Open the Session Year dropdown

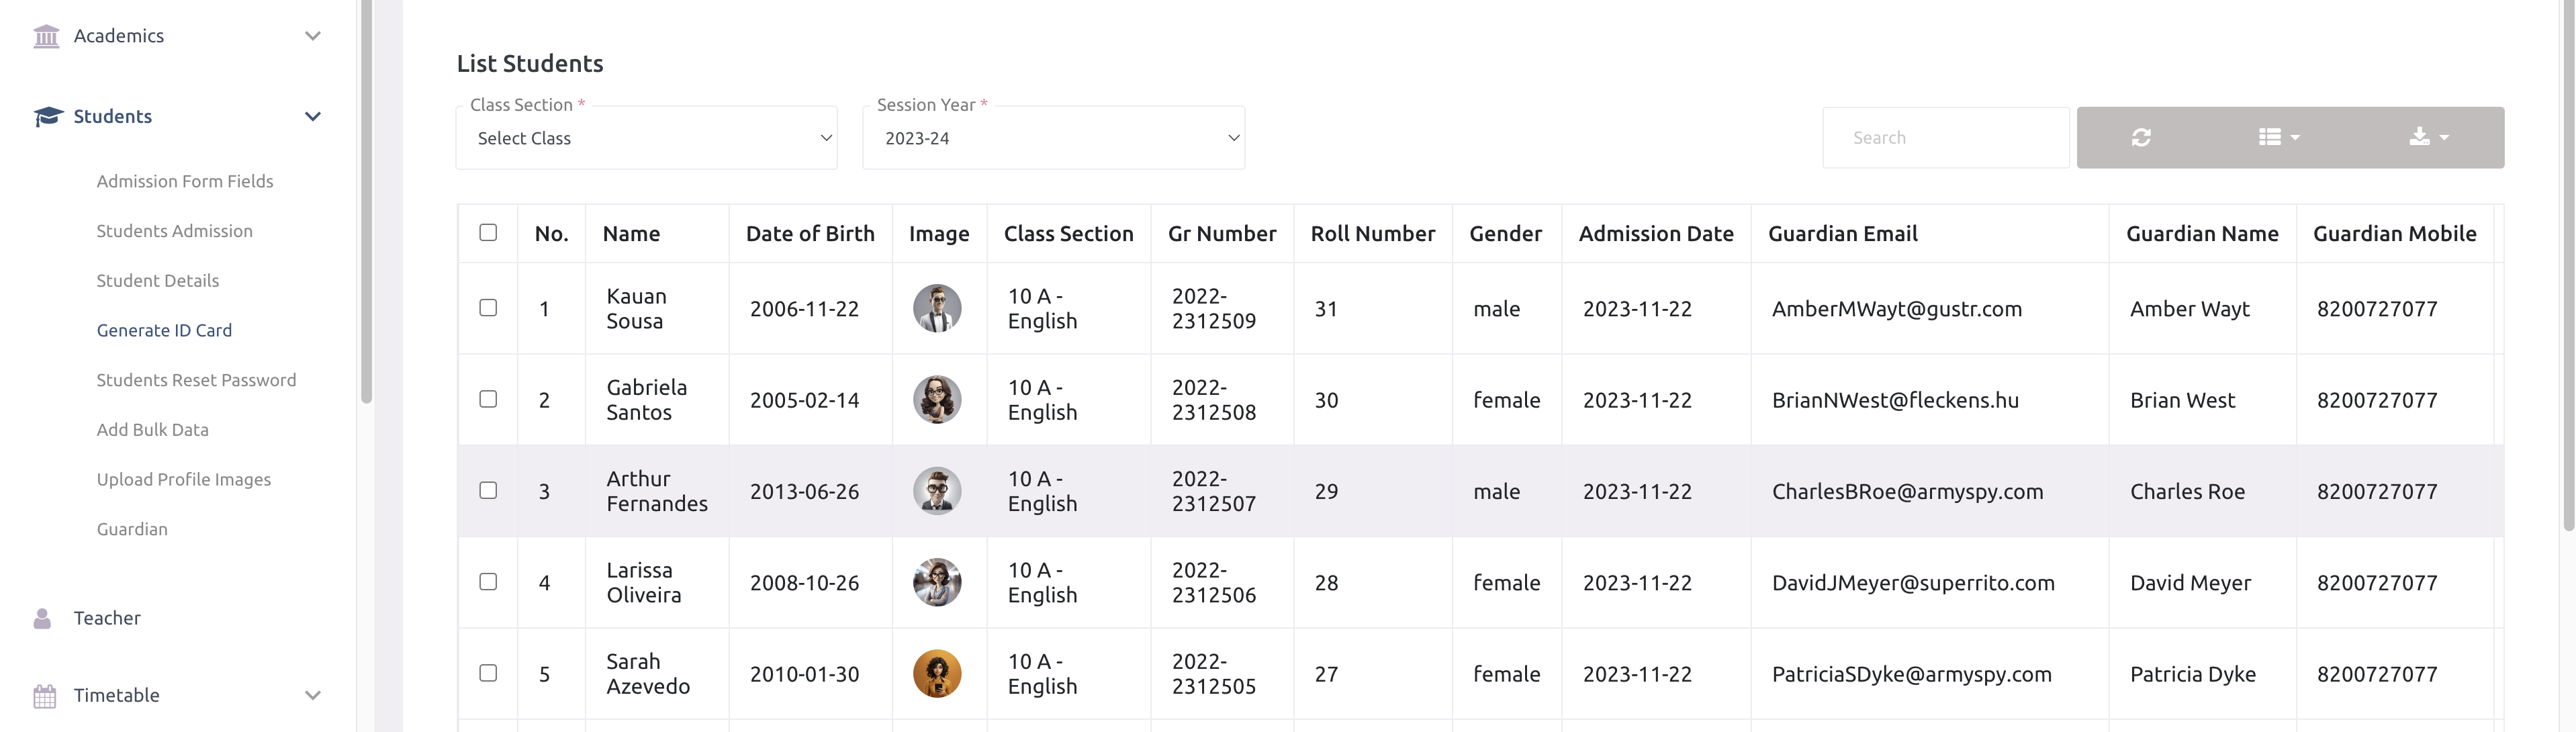click(1053, 138)
